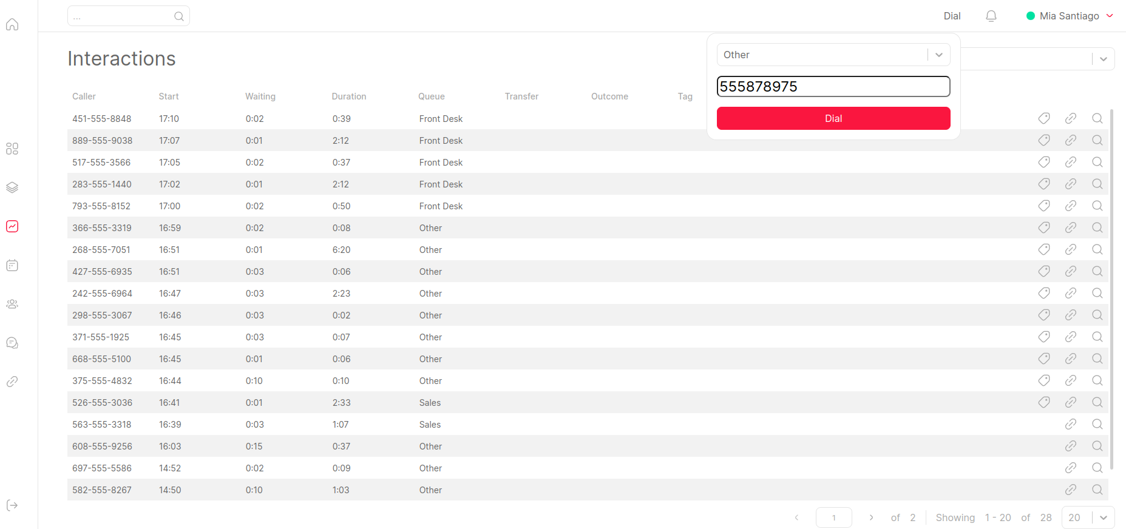Copy link for the 889-555-9038 call
This screenshot has width=1126, height=529.
tap(1071, 140)
